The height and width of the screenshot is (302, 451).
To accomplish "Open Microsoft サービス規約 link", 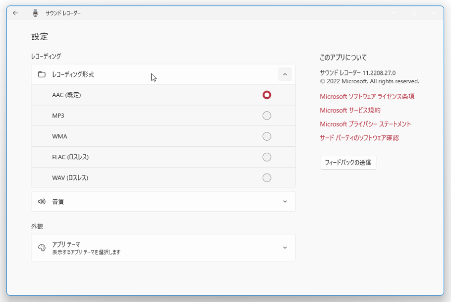I will 350,110.
